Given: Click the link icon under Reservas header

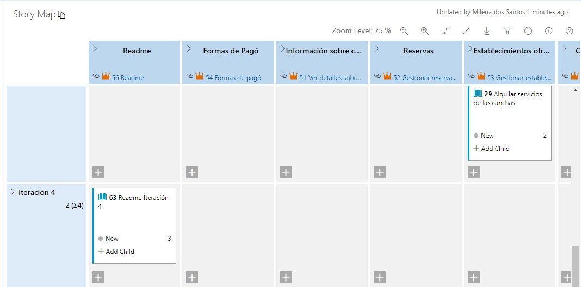Looking at the screenshot, I should (378, 76).
